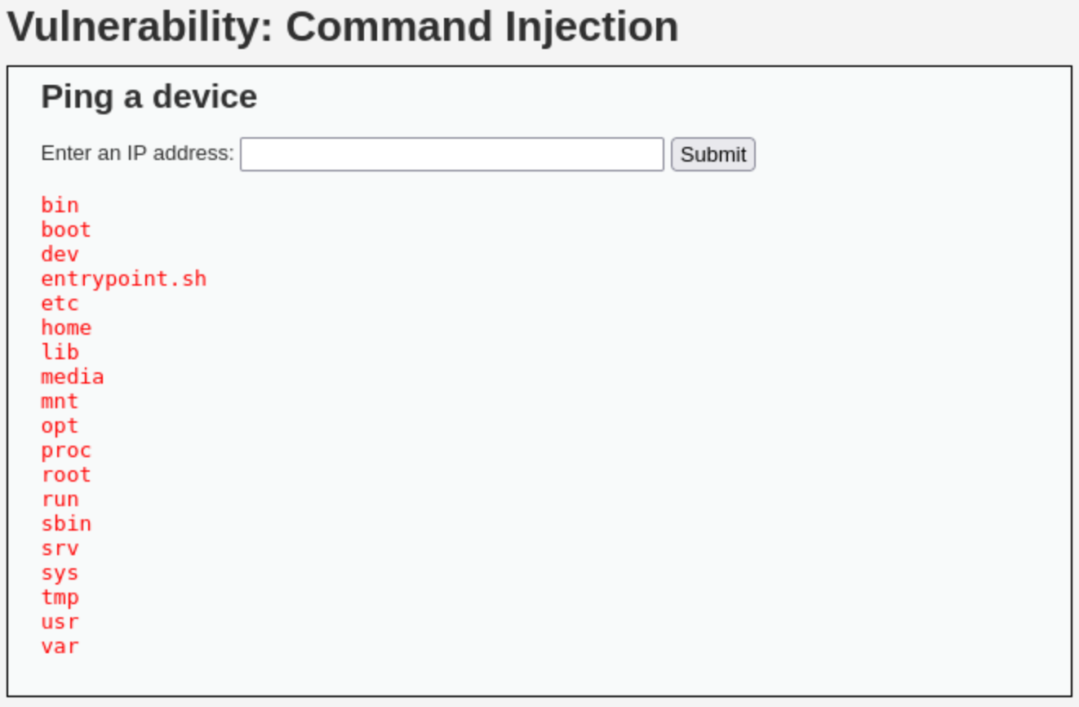Viewport: 1079px width, 707px height.
Task: Click the 'usr' output line
Action: (x=60, y=621)
